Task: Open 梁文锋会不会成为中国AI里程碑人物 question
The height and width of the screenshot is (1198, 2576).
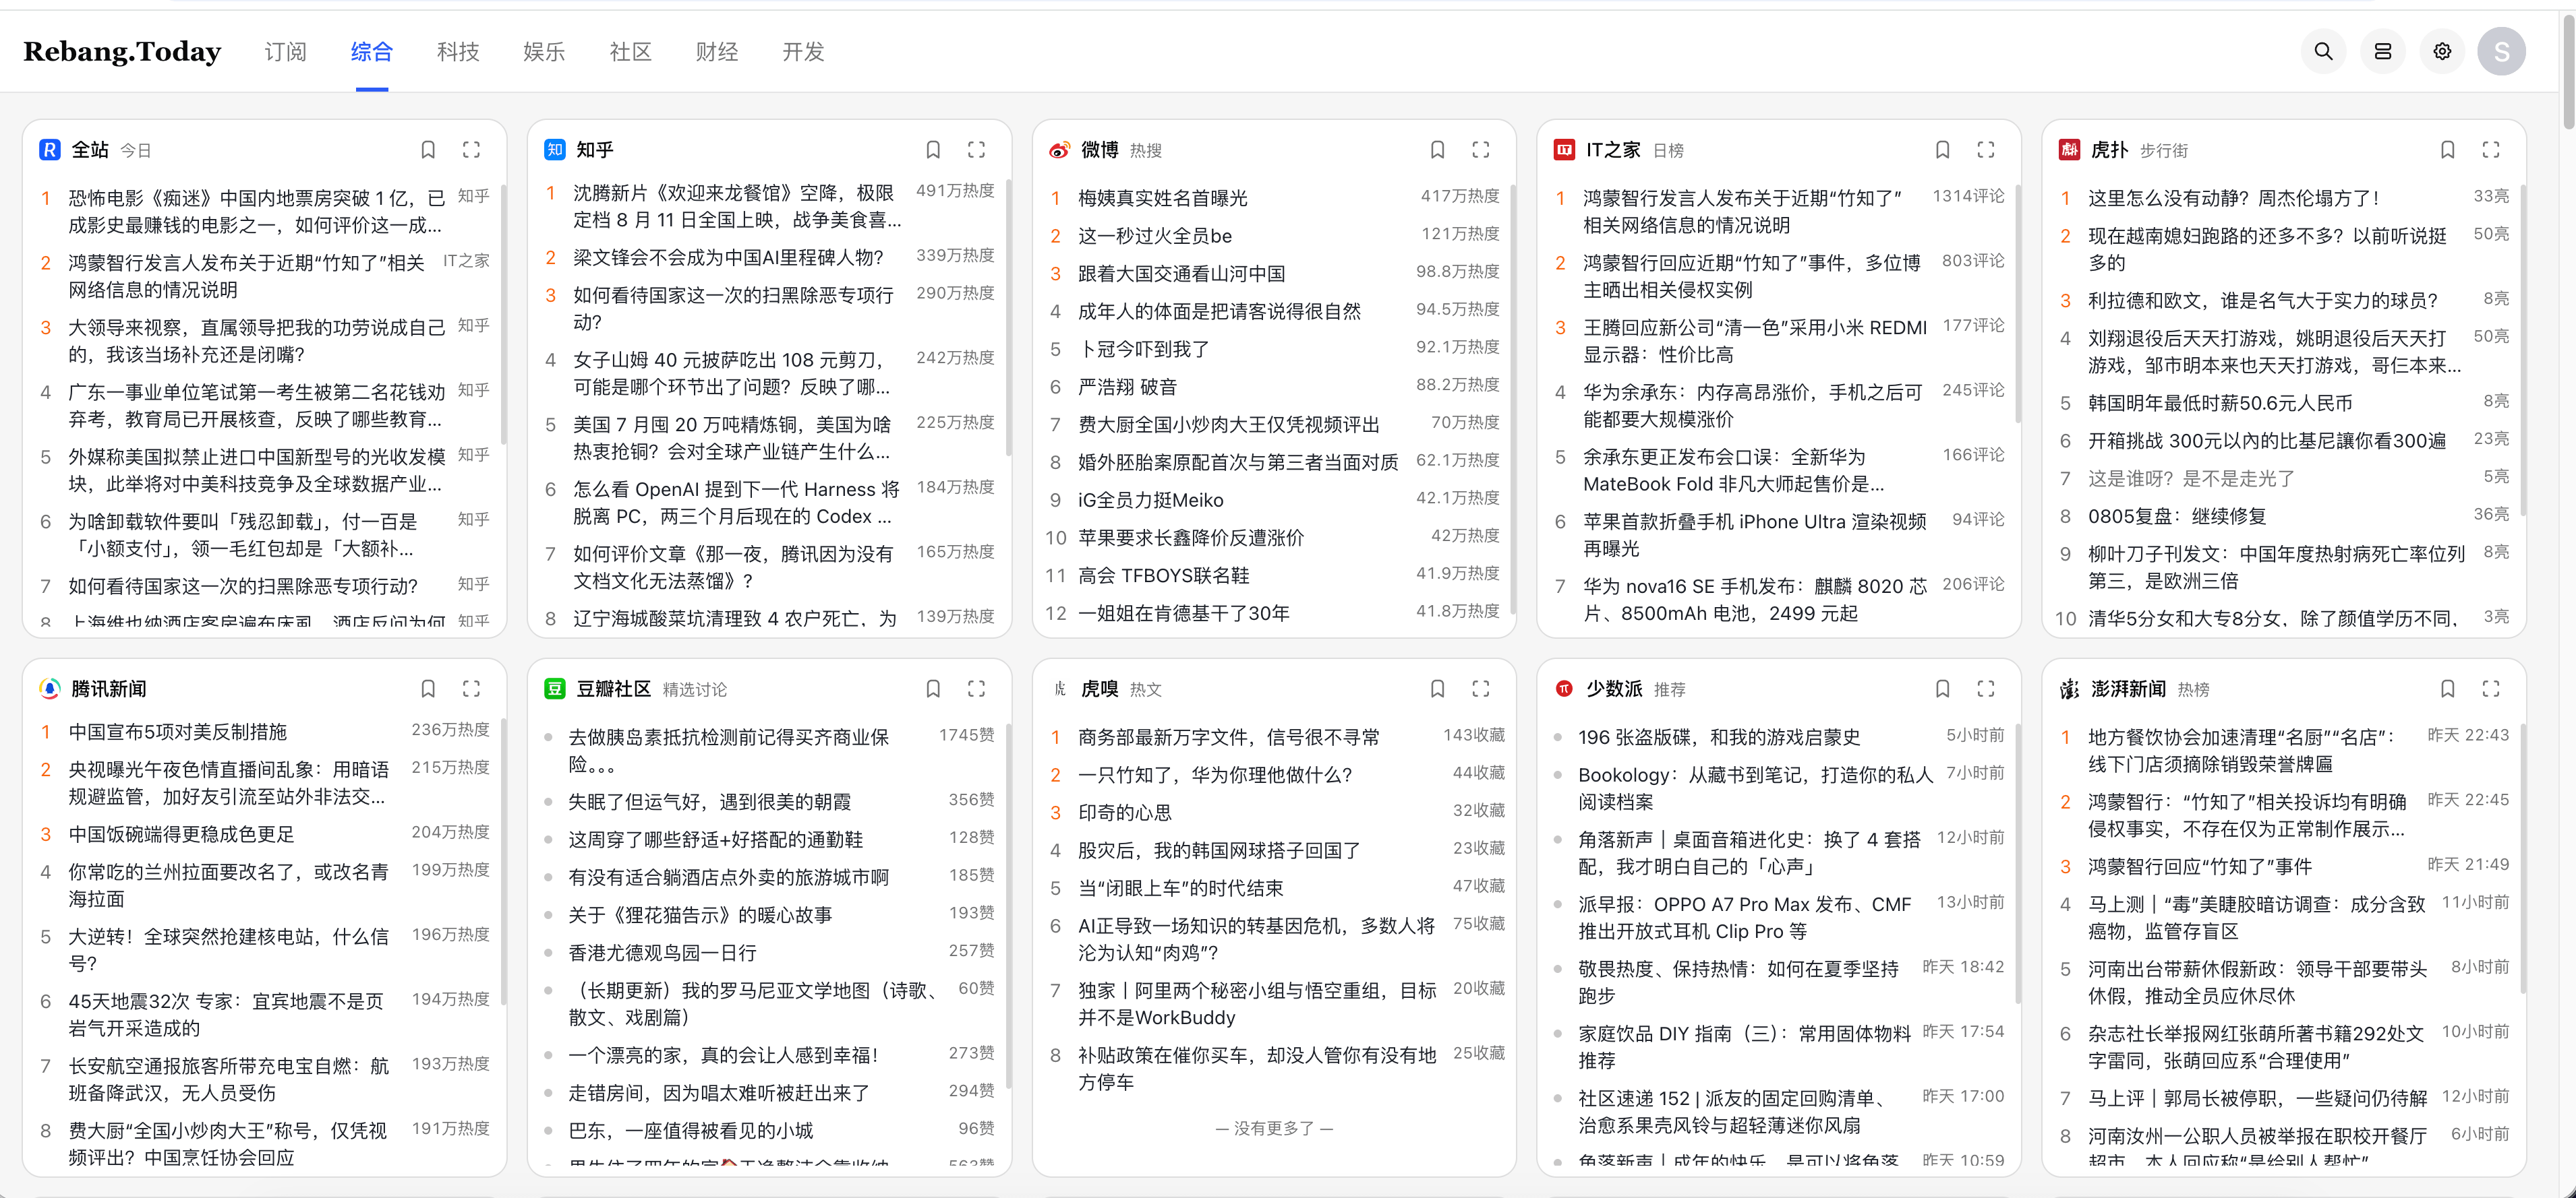Action: point(729,257)
